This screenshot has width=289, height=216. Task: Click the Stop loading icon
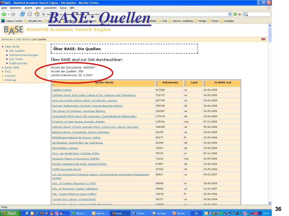coord(30,14)
